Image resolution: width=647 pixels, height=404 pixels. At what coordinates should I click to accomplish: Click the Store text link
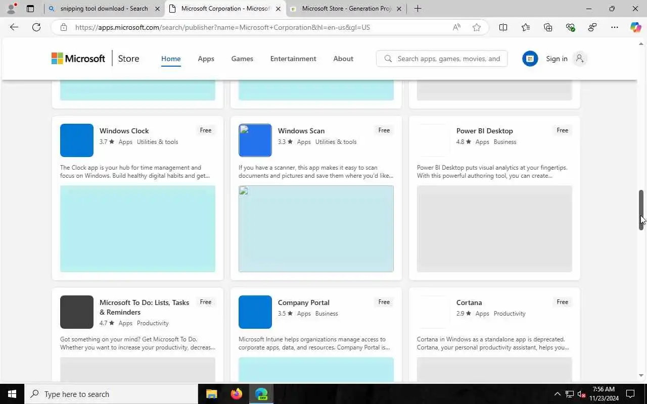coord(128,59)
